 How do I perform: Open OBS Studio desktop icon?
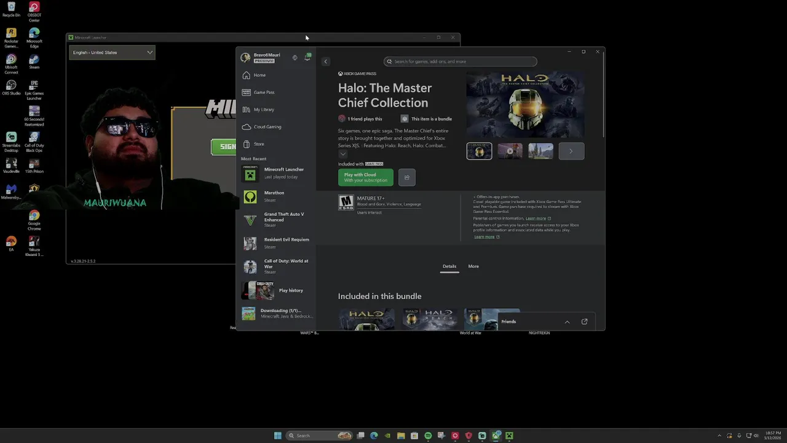click(x=11, y=87)
